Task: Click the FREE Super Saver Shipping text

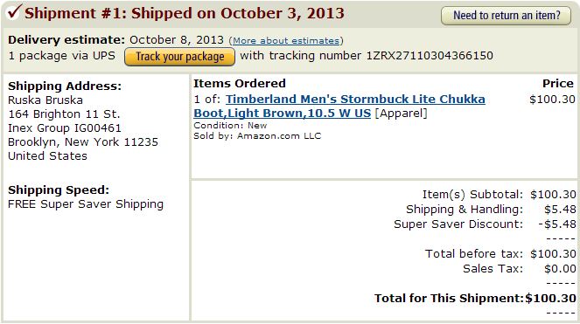Action: point(86,204)
